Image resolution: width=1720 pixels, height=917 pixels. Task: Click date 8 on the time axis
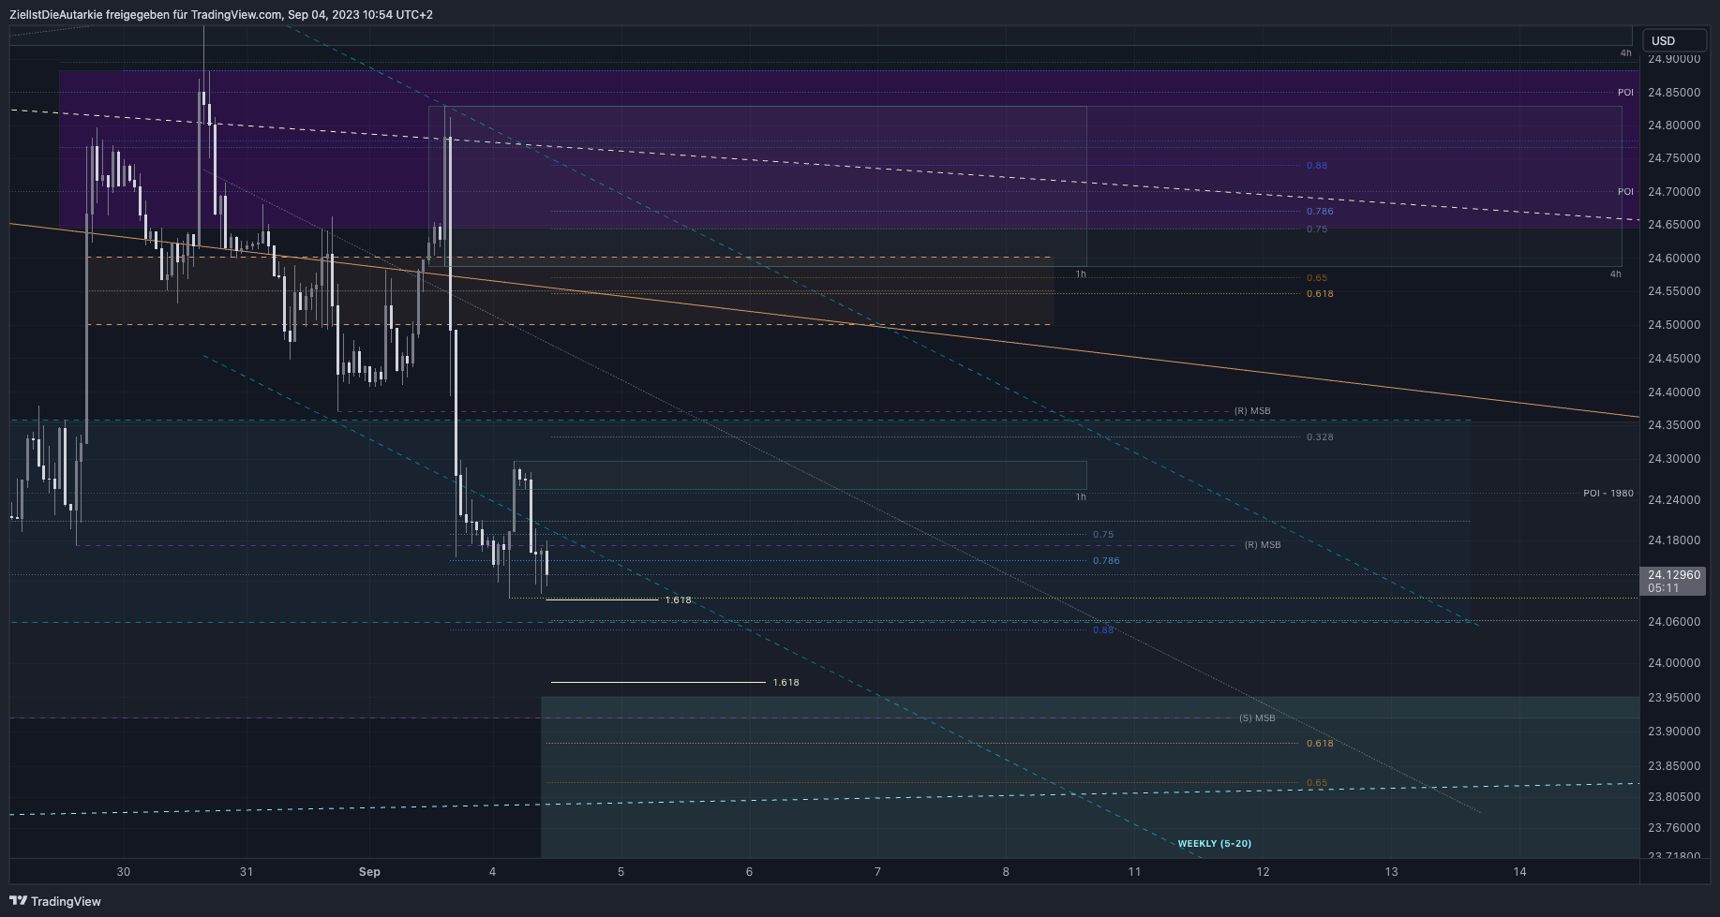point(1006,872)
